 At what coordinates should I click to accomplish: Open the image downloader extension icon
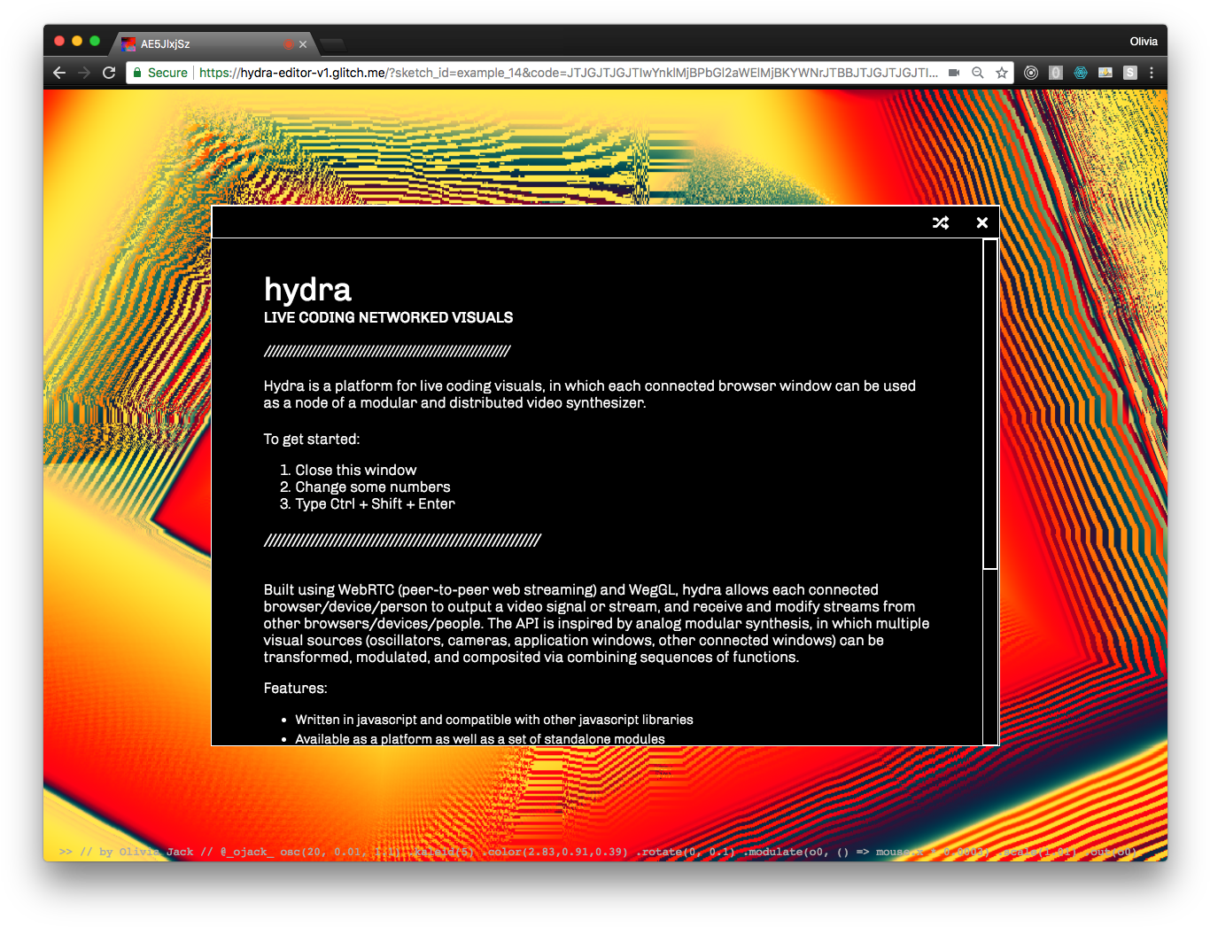1105,73
